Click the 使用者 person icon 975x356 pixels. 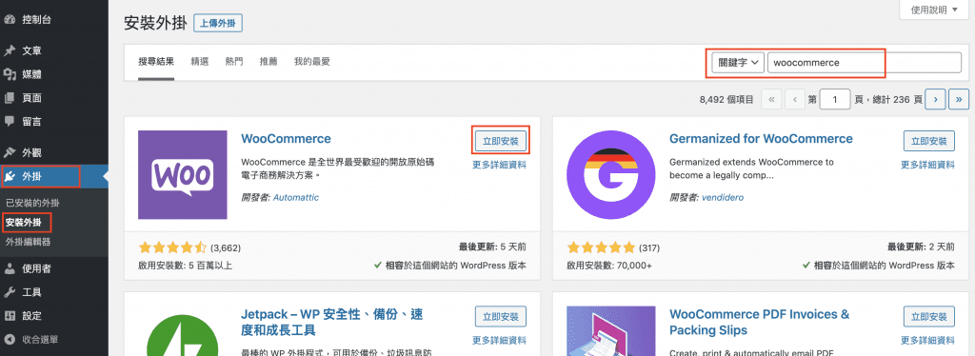click(x=10, y=268)
